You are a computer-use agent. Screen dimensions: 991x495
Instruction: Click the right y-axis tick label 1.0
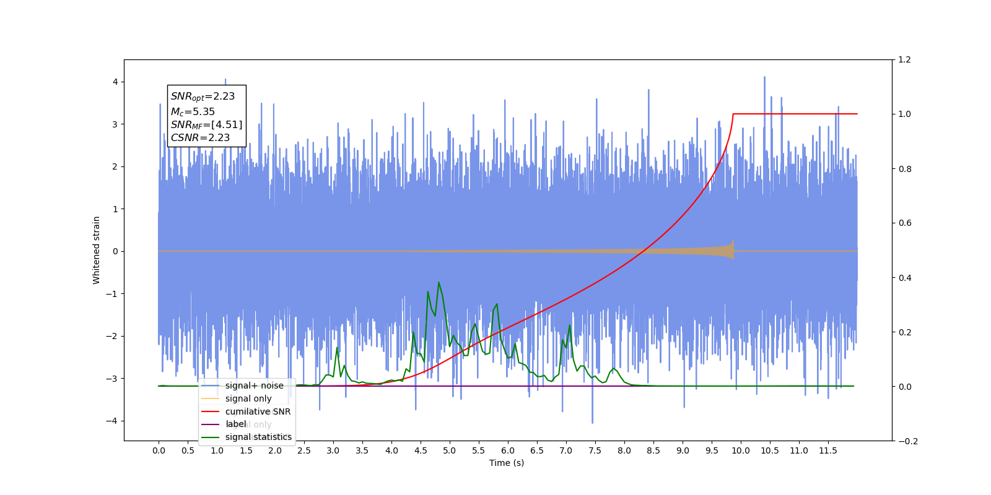click(905, 114)
